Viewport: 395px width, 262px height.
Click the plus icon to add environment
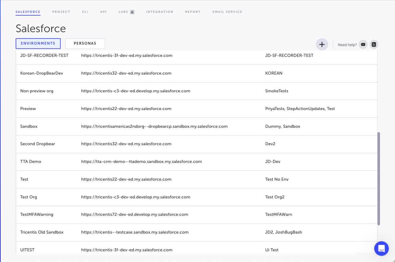point(322,44)
